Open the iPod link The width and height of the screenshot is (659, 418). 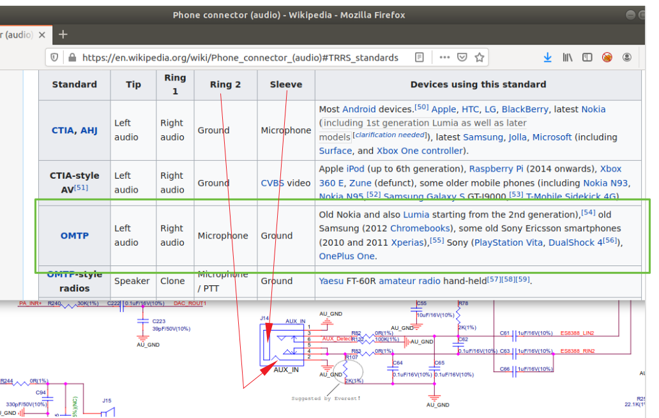356,169
